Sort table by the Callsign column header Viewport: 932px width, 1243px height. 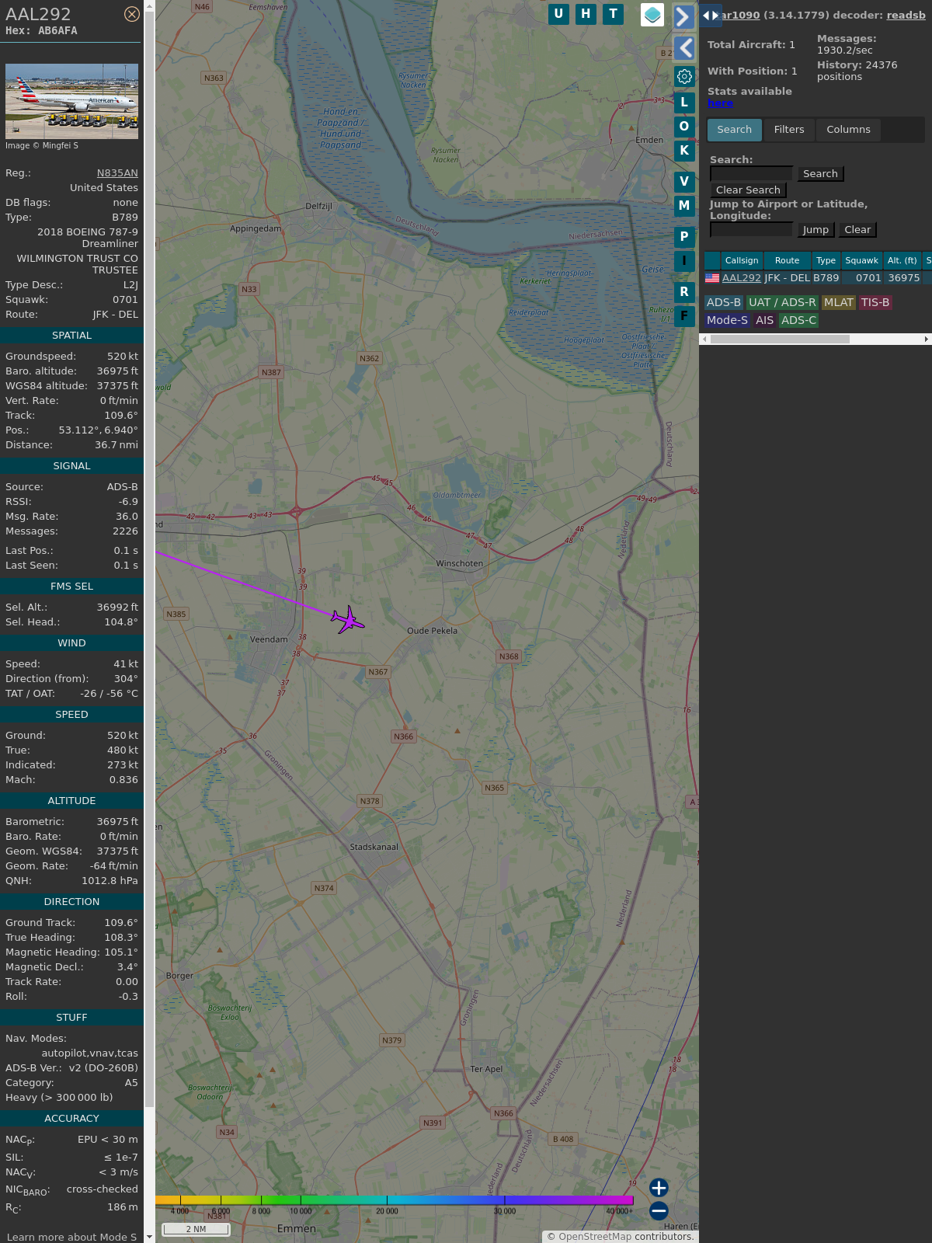click(x=741, y=260)
